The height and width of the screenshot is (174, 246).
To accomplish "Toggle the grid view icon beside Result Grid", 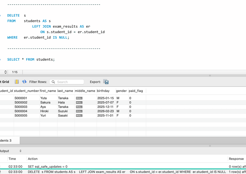I will [17, 82].
